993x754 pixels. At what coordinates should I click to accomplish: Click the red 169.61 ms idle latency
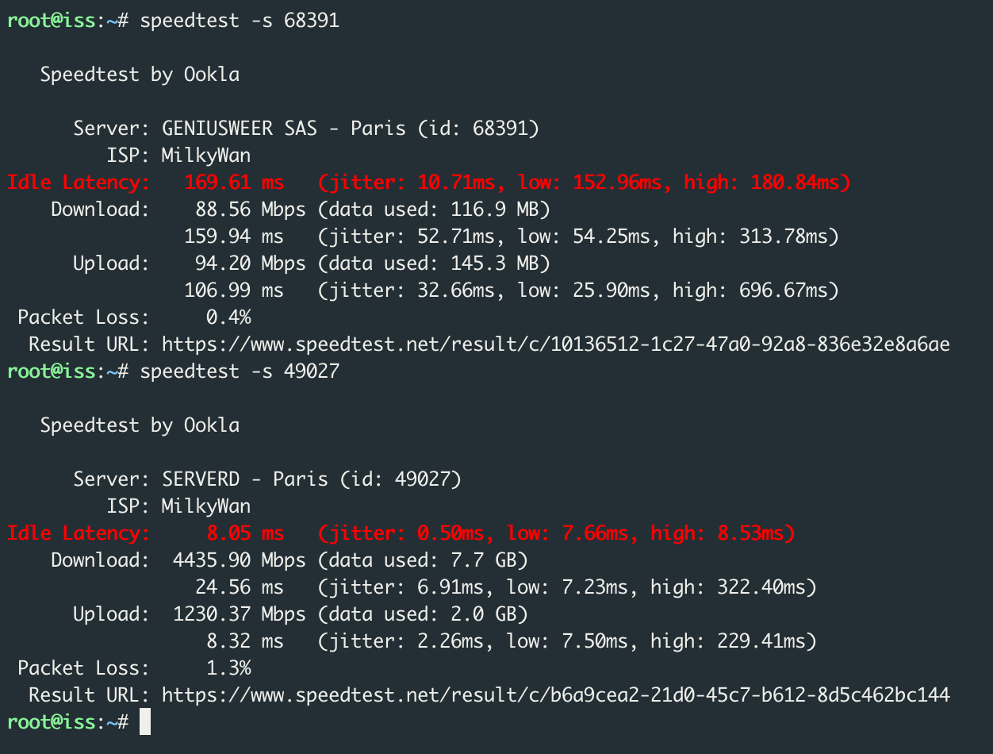click(233, 183)
